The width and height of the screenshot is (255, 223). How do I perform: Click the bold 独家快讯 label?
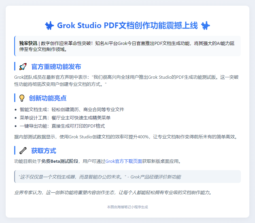pos(28,43)
